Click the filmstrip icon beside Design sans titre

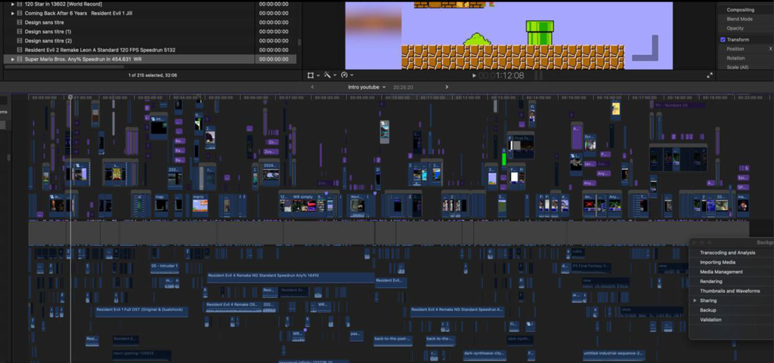[x=19, y=22]
